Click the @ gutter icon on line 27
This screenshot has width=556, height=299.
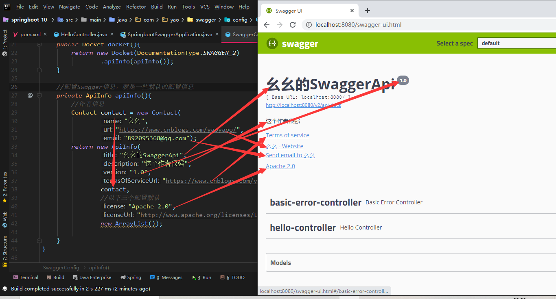pos(30,95)
